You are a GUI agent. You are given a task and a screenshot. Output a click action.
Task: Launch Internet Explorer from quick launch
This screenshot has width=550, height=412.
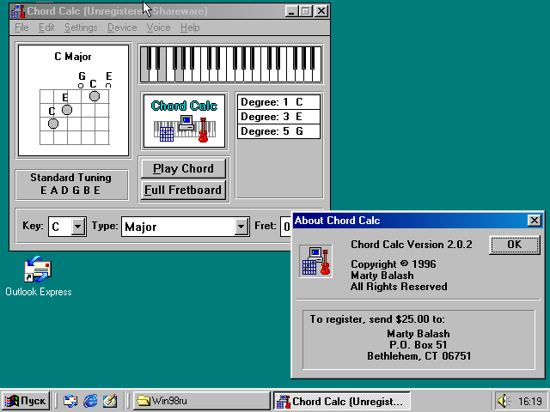pyautogui.click(x=90, y=401)
